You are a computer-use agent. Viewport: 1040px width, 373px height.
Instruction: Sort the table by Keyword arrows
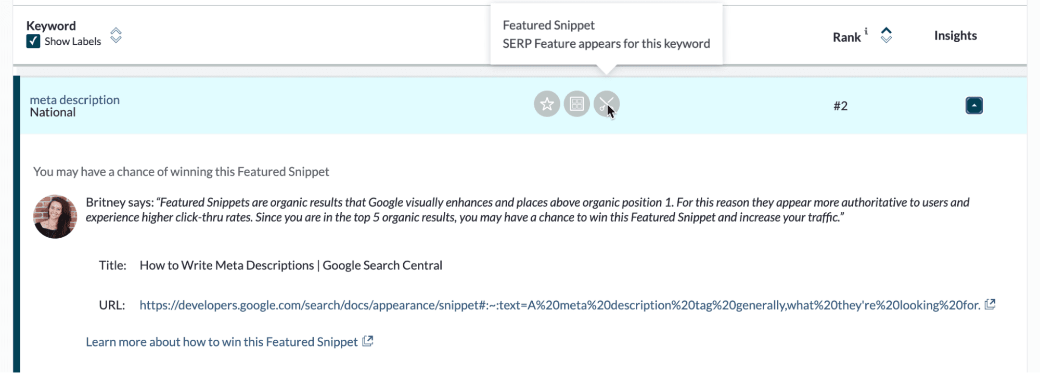click(116, 35)
